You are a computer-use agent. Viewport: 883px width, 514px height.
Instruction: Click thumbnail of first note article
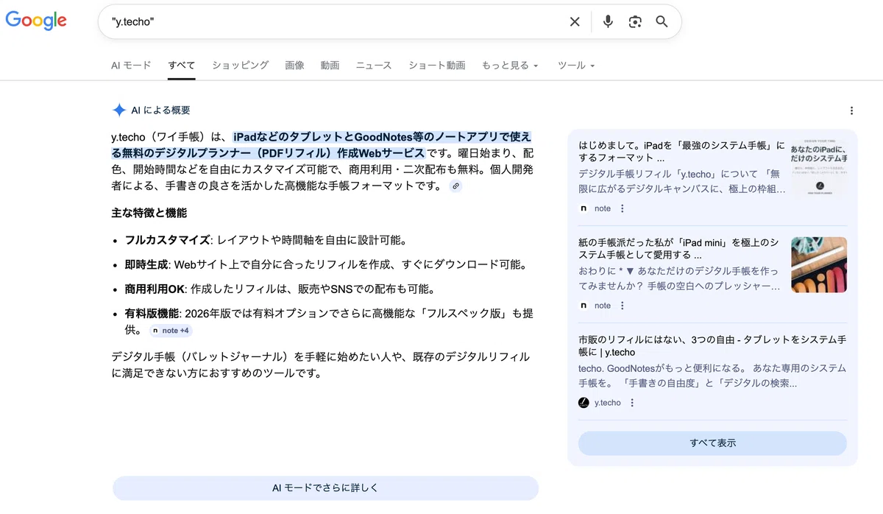click(819, 167)
